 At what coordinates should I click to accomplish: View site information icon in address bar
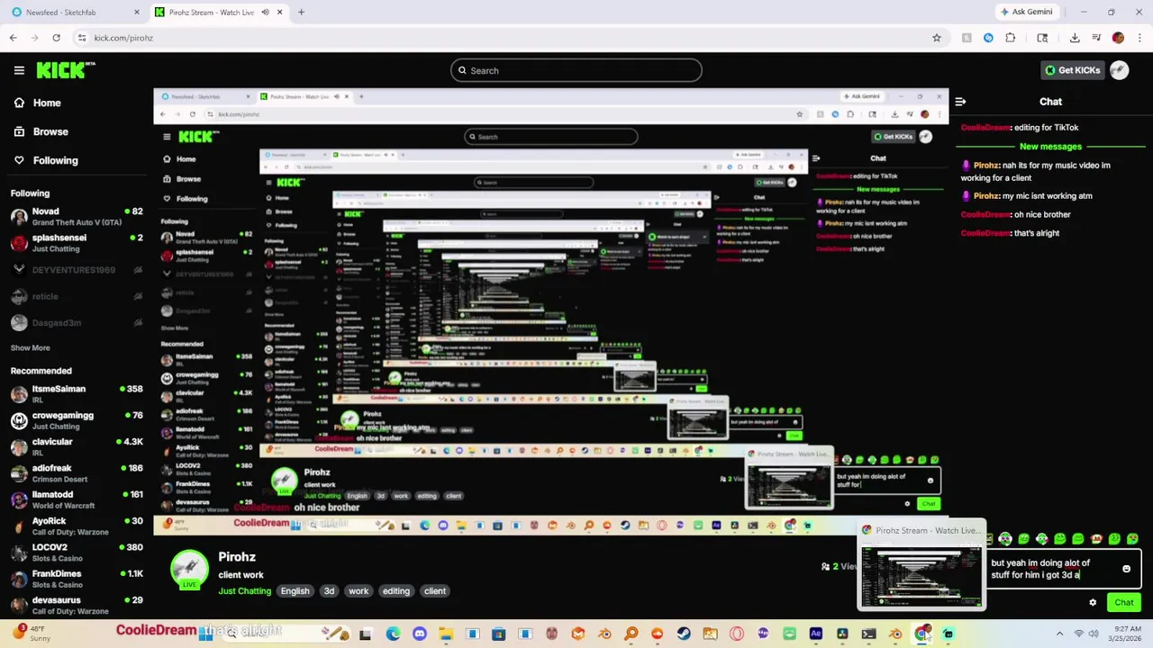pos(82,38)
